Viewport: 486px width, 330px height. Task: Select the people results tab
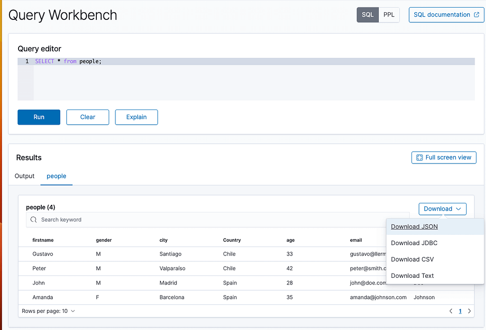56,176
